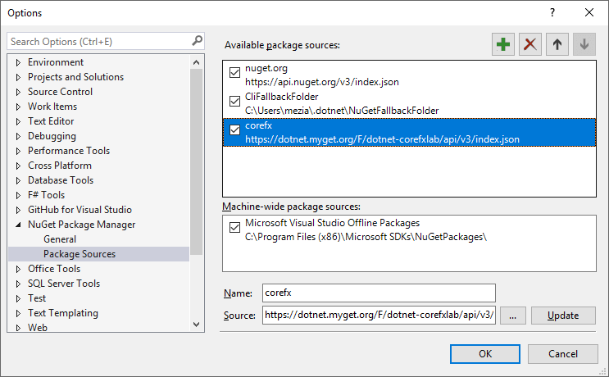The image size is (609, 377).
Task: Move package source up with arrow icon
Action: click(557, 45)
